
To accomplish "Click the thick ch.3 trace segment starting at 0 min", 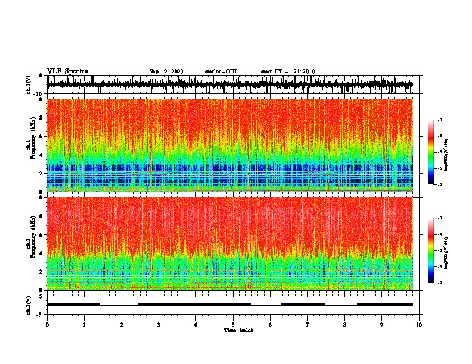I will (x=73, y=305).
